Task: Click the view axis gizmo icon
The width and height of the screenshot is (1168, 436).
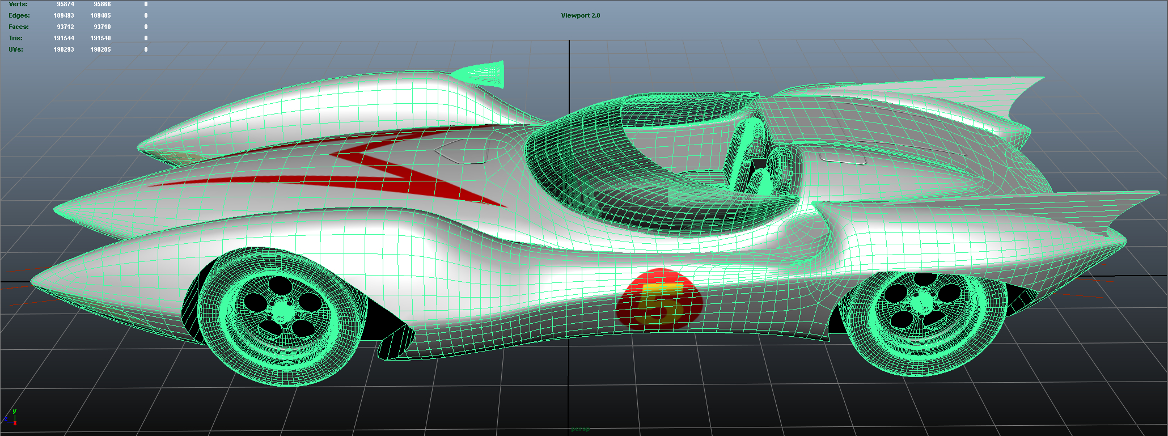Action: tap(11, 418)
